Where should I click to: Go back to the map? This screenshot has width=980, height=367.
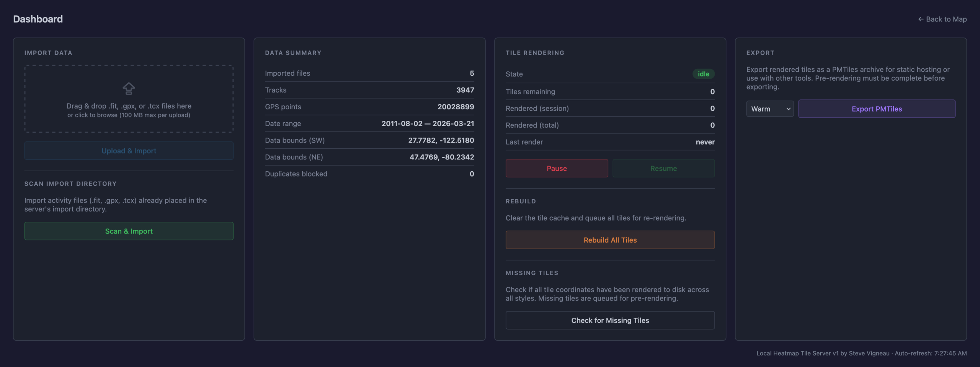(942, 19)
